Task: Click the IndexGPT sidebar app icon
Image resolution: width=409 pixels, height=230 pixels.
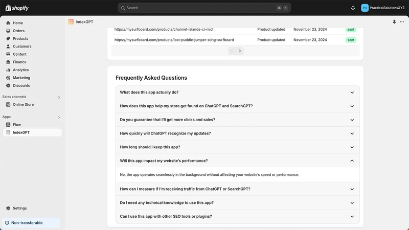Action: pyautogui.click(x=8, y=132)
